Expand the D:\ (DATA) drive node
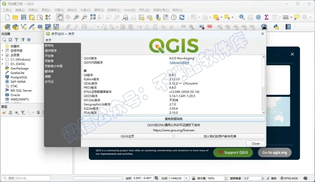 click(2, 64)
